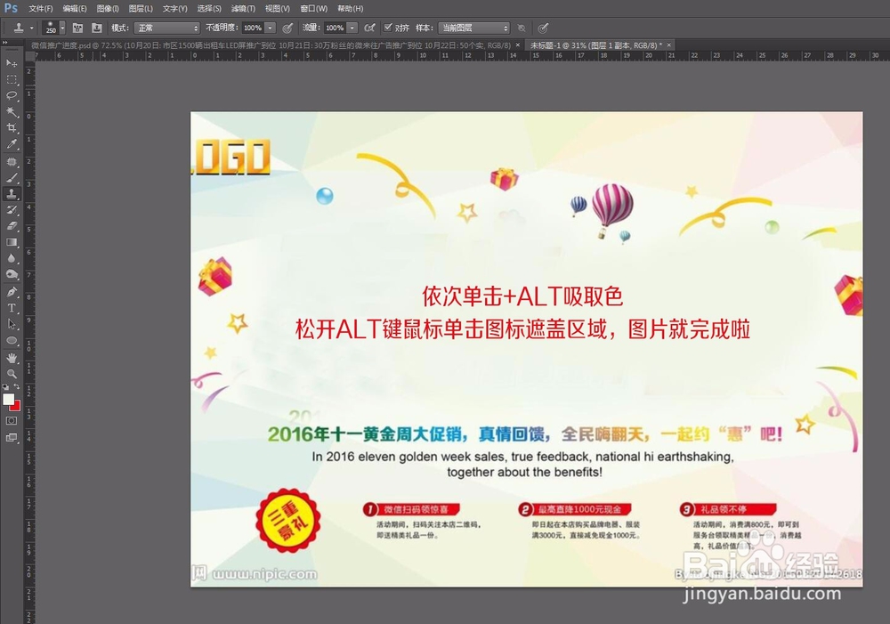Click the 不透明度 label
Screen dimensions: 890x624
[x=222, y=28]
